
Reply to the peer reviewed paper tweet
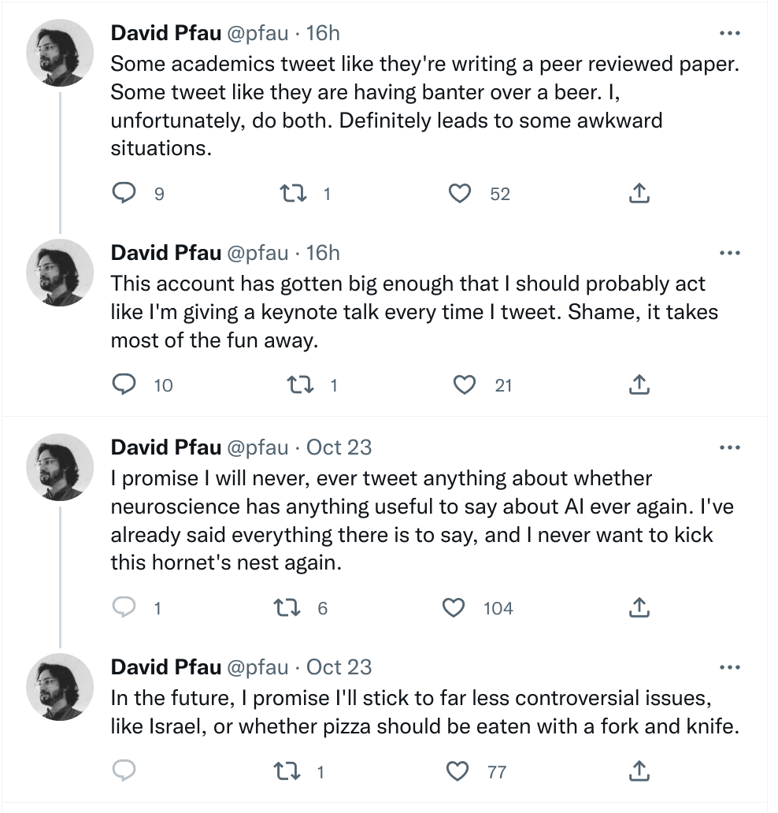tap(124, 193)
